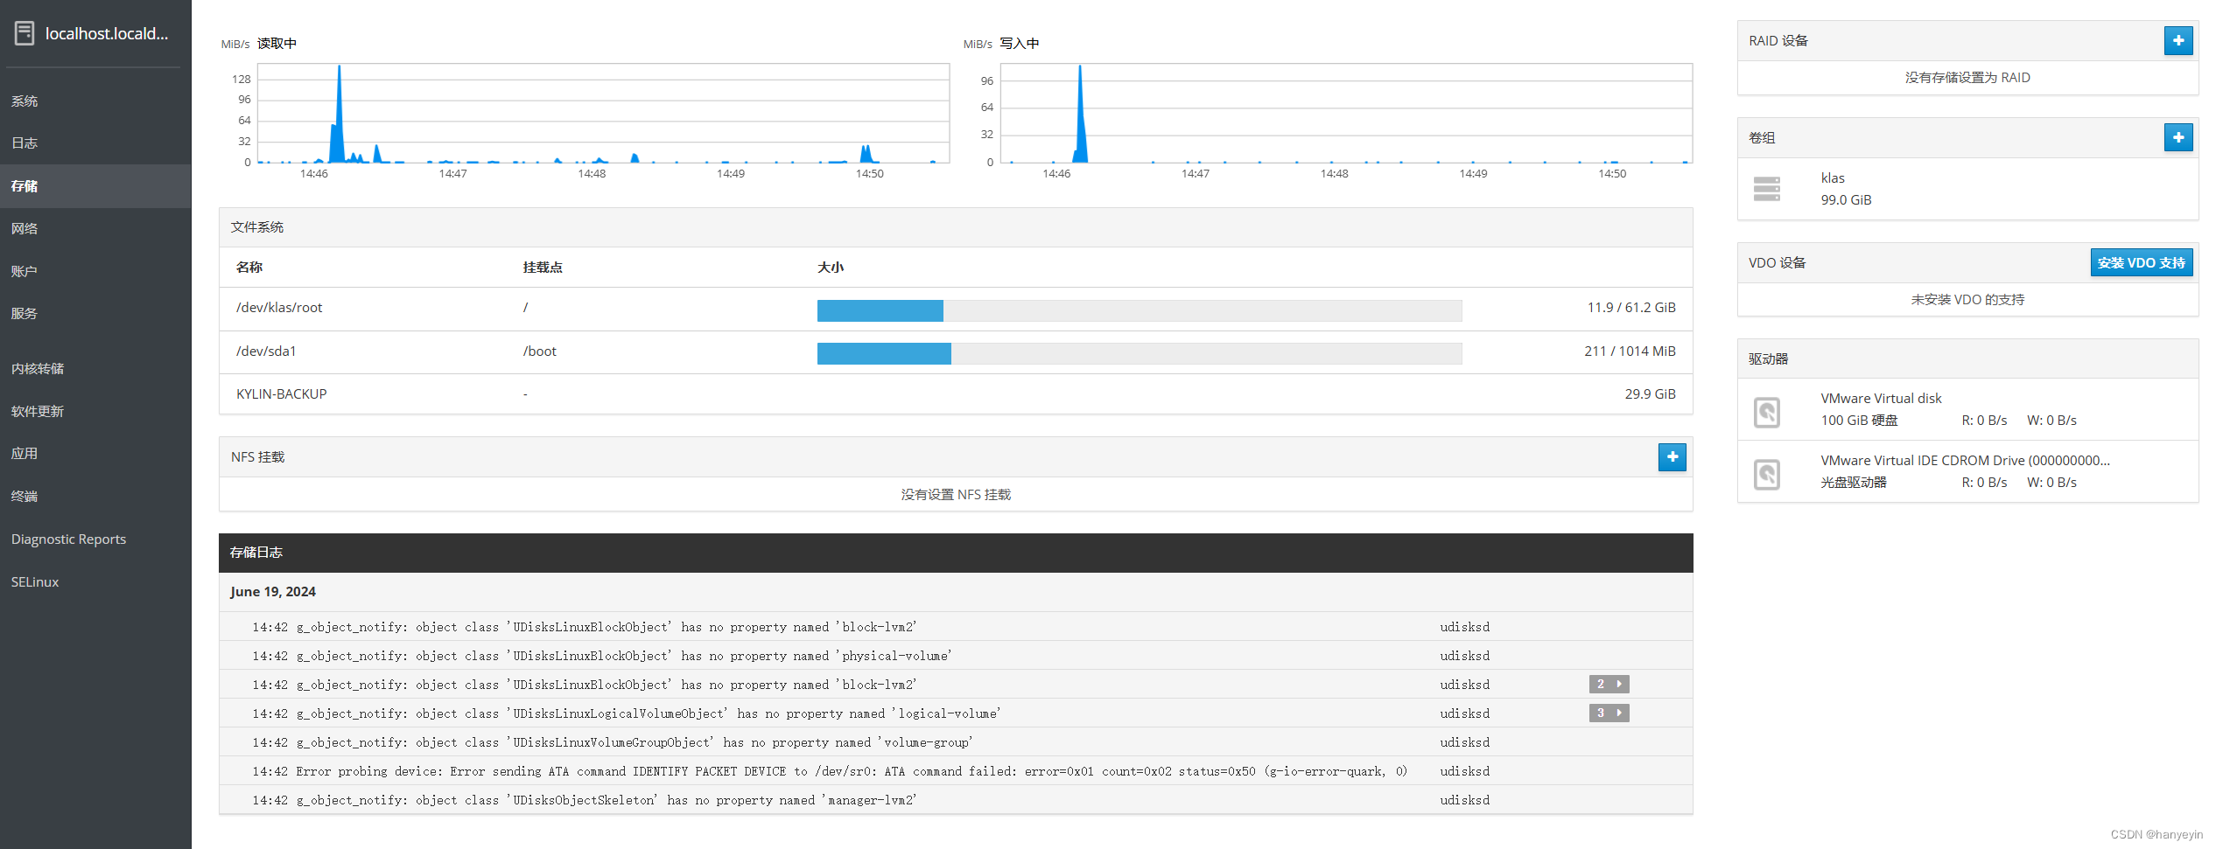This screenshot has height=849, width=2216.
Task: Open 软件更新 in the sidebar
Action: pos(95,411)
